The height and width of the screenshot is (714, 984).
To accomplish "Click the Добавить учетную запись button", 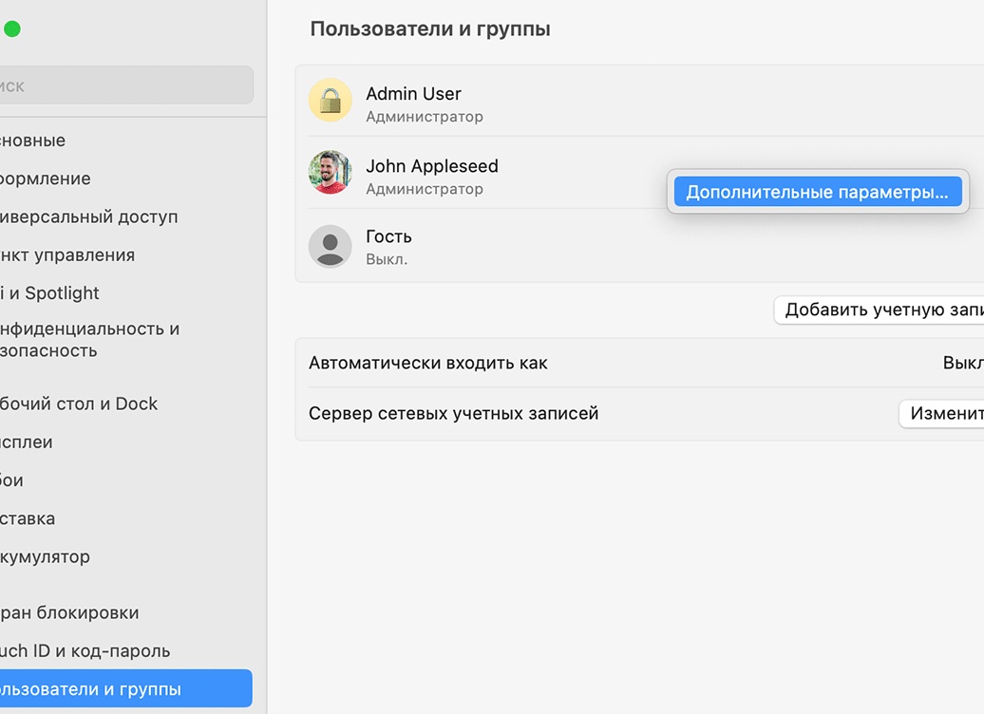I will (880, 310).
